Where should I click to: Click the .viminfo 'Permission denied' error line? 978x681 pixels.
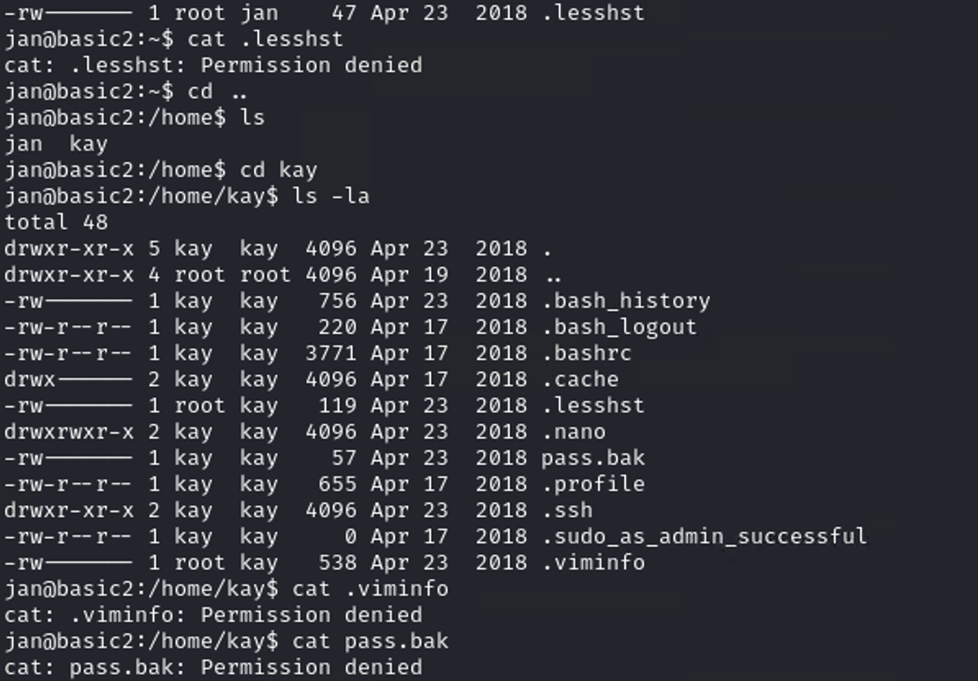[x=213, y=616]
